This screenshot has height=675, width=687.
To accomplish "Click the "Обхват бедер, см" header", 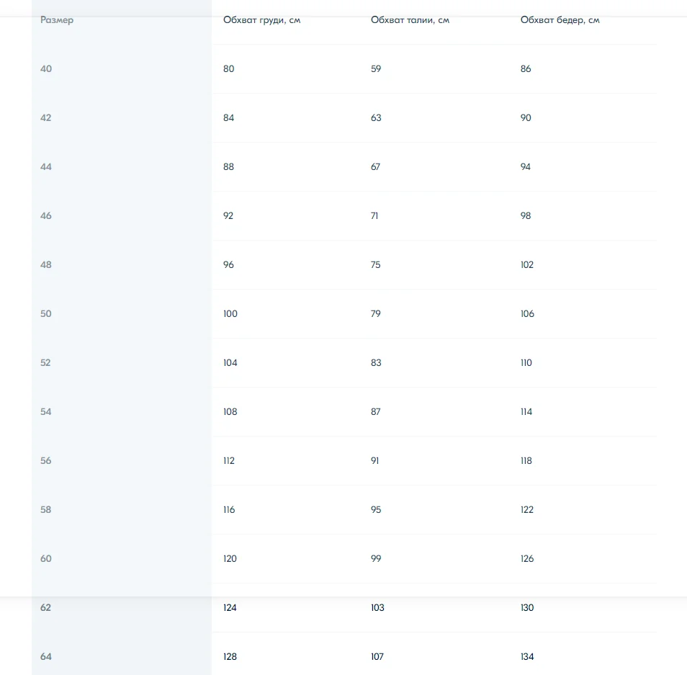I will (x=560, y=20).
